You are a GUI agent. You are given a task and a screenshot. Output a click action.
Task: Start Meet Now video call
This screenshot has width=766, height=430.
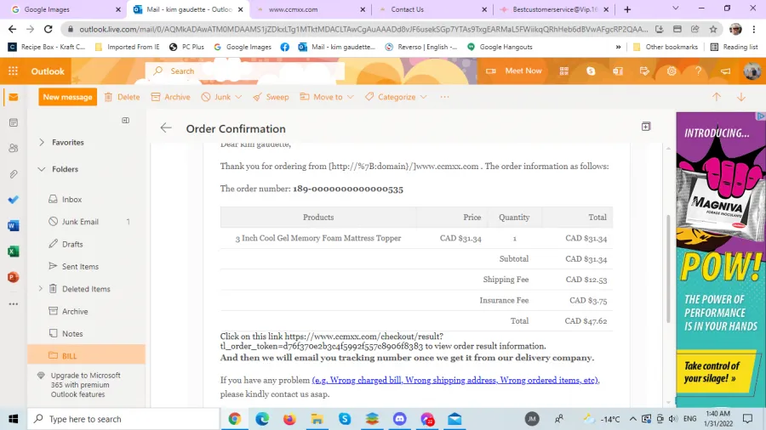coord(514,71)
